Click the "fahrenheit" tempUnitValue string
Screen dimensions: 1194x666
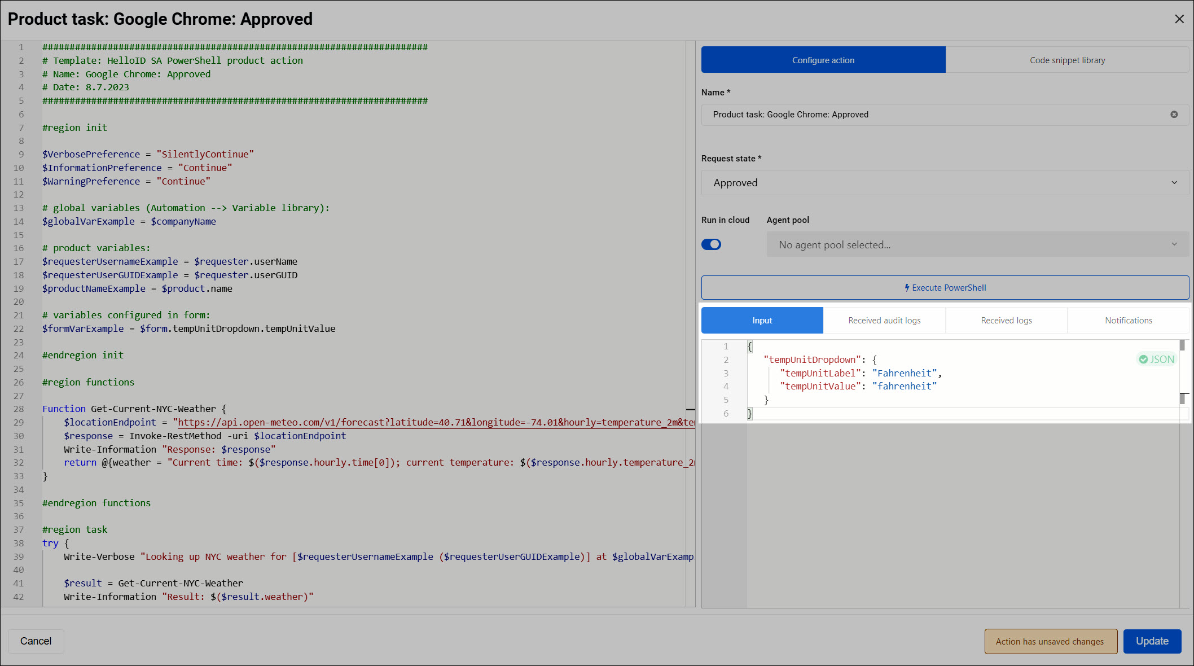(x=904, y=386)
